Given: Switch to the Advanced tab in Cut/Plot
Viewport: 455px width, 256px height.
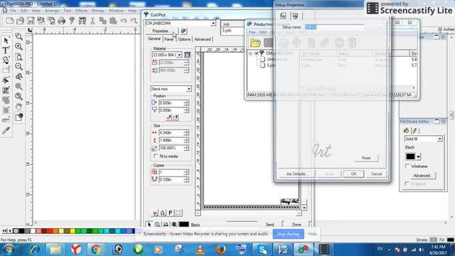Looking at the screenshot, I should click(x=203, y=39).
